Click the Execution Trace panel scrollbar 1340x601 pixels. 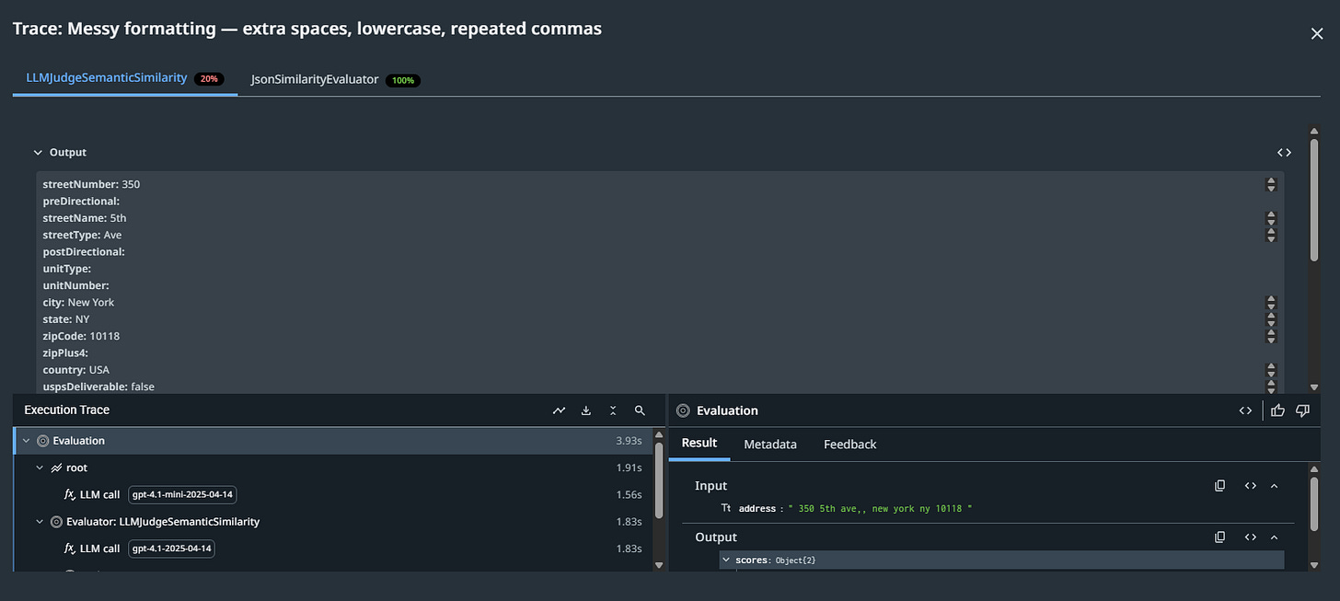point(659,479)
